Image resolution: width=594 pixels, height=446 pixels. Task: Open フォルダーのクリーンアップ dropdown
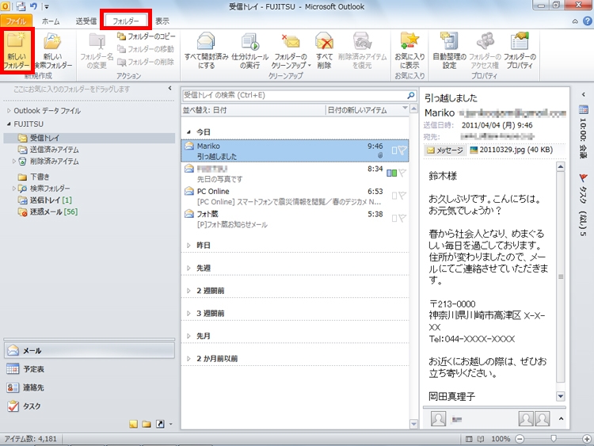(291, 51)
